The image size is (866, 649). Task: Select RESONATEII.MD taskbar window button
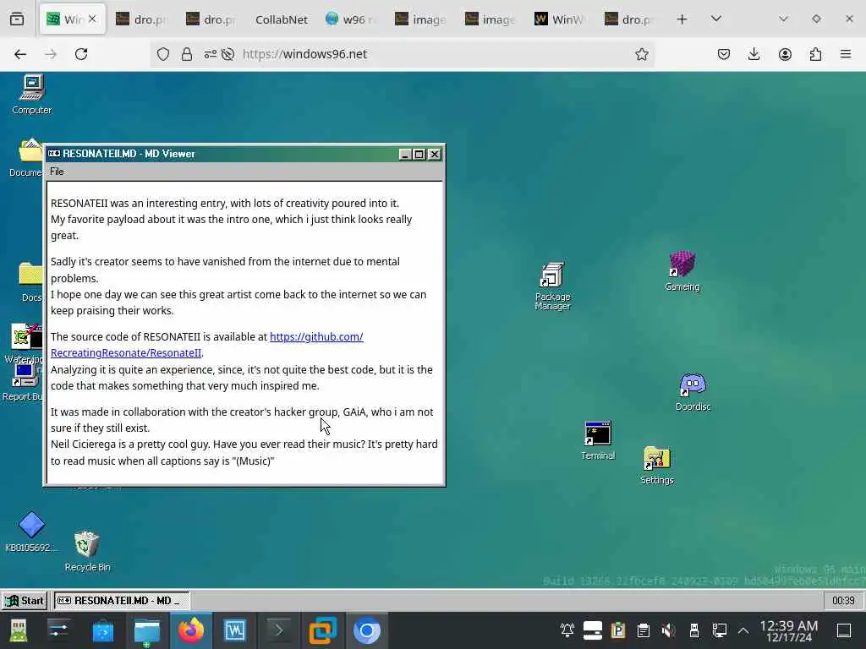(x=122, y=601)
